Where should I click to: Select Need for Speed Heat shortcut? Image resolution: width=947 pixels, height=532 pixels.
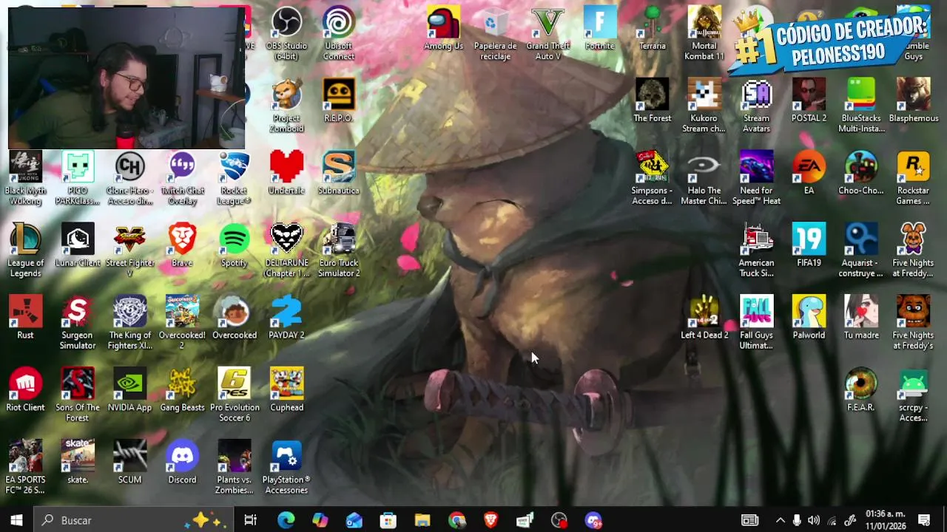coord(756,177)
